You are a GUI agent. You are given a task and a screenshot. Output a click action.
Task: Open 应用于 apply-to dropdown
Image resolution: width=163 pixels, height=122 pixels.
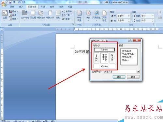(138, 72)
